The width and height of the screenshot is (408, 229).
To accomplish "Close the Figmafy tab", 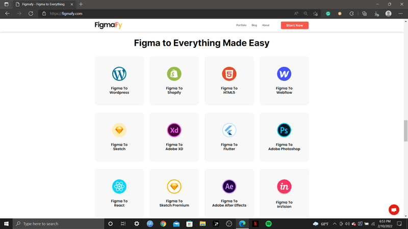I will click(x=72, y=4).
